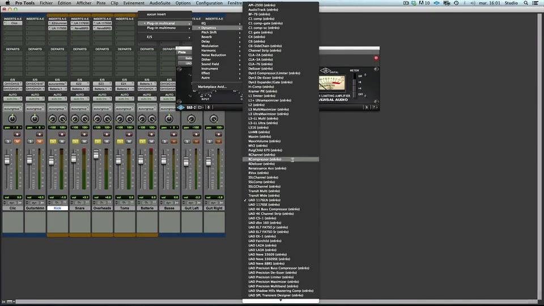Expand the Plug-in multimono submenu
Viewport: 544px width, 306px height.
[x=165, y=28]
